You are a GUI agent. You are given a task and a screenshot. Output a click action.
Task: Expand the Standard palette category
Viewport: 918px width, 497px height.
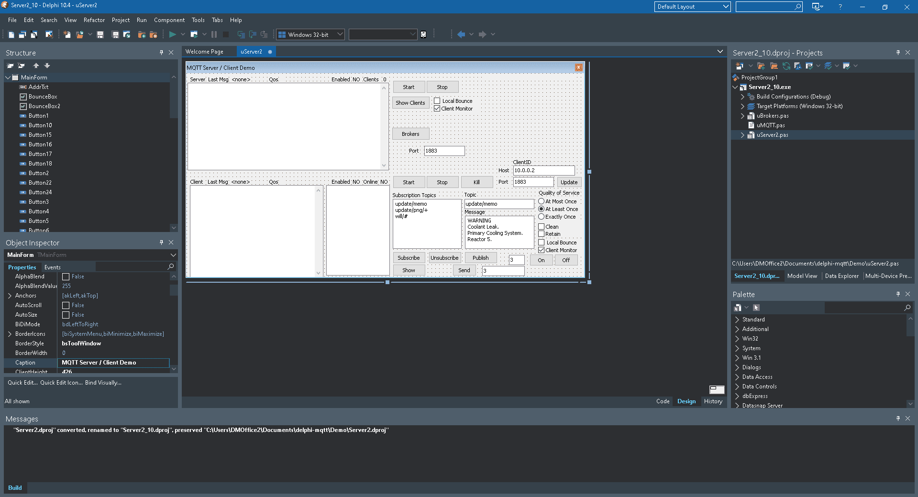(737, 320)
